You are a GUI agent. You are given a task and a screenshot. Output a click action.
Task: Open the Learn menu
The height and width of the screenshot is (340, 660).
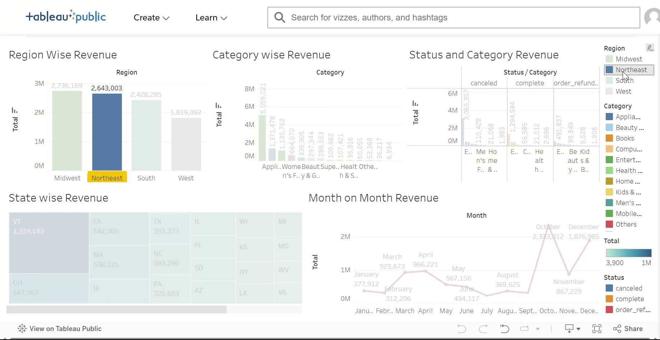tap(211, 18)
